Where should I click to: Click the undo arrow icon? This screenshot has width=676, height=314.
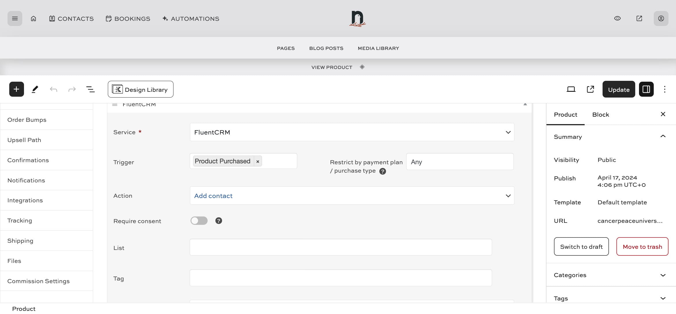point(53,89)
